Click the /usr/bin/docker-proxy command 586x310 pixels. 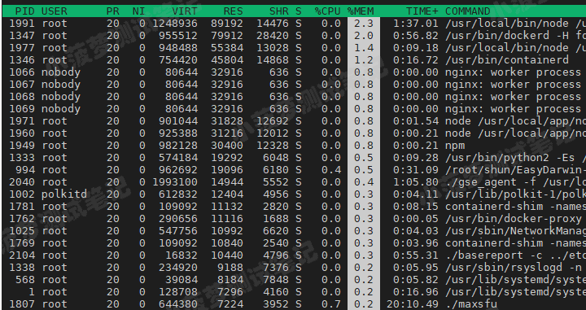pos(513,219)
